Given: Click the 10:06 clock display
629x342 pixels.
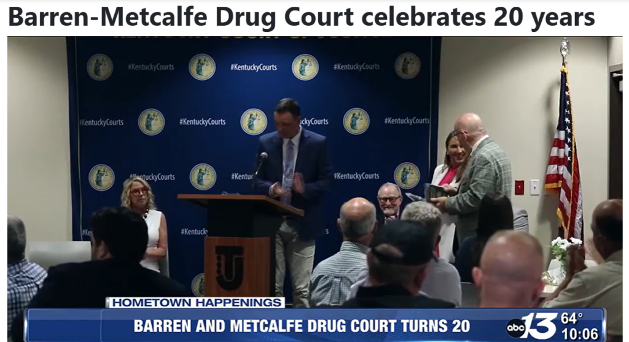Looking at the screenshot, I should 580,334.
